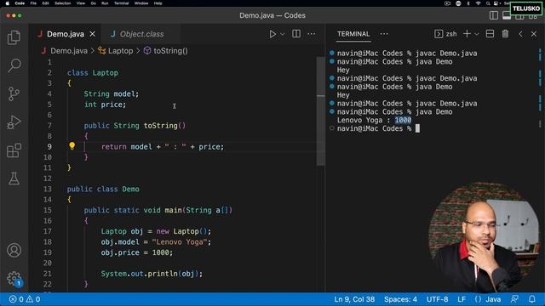The height and width of the screenshot is (306, 545).
Task: Click the obj.model "Lenovo Yoga" line
Action: click(x=156, y=241)
